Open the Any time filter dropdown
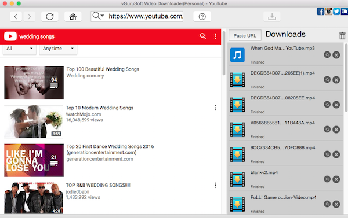Viewport: 348px width, 218px height. [58, 49]
